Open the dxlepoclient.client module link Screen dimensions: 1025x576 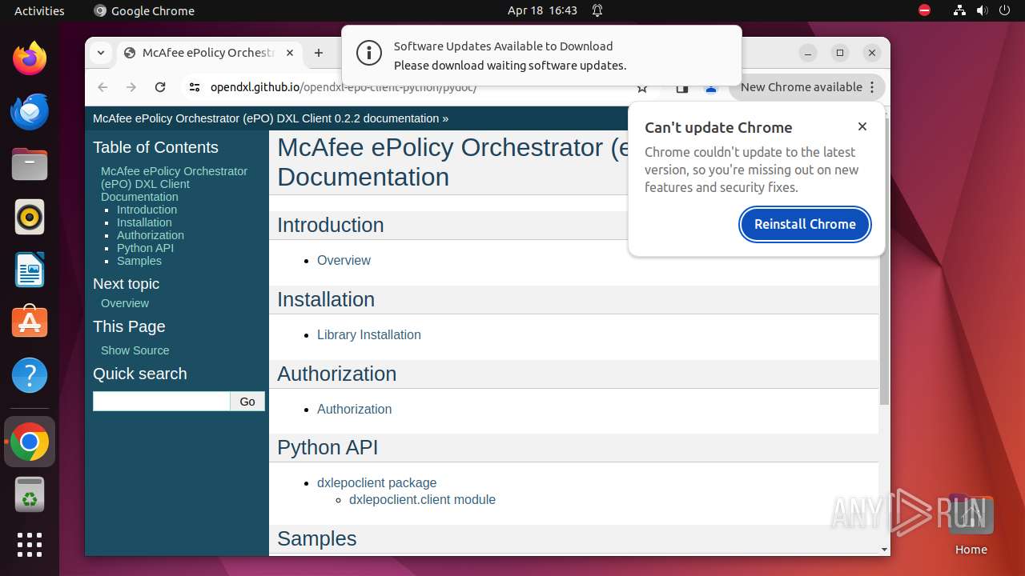click(422, 499)
